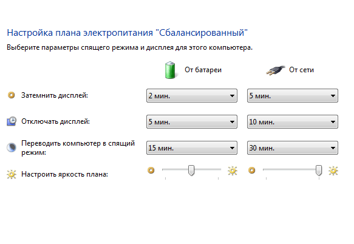Click the bright sun icon of the battery slider

tap(233, 171)
